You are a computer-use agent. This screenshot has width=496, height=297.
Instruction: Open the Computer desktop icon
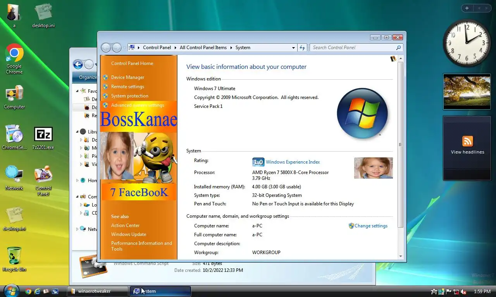[x=14, y=97]
